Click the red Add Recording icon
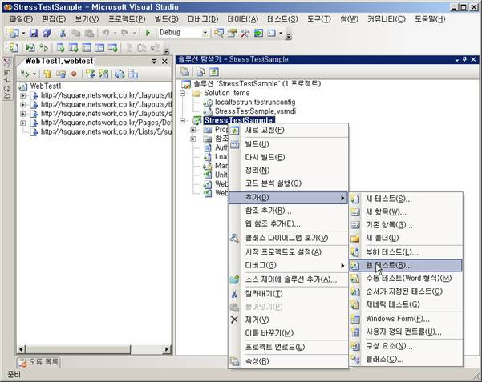Image resolution: width=482 pixels, height=382 pixels. click(x=74, y=74)
